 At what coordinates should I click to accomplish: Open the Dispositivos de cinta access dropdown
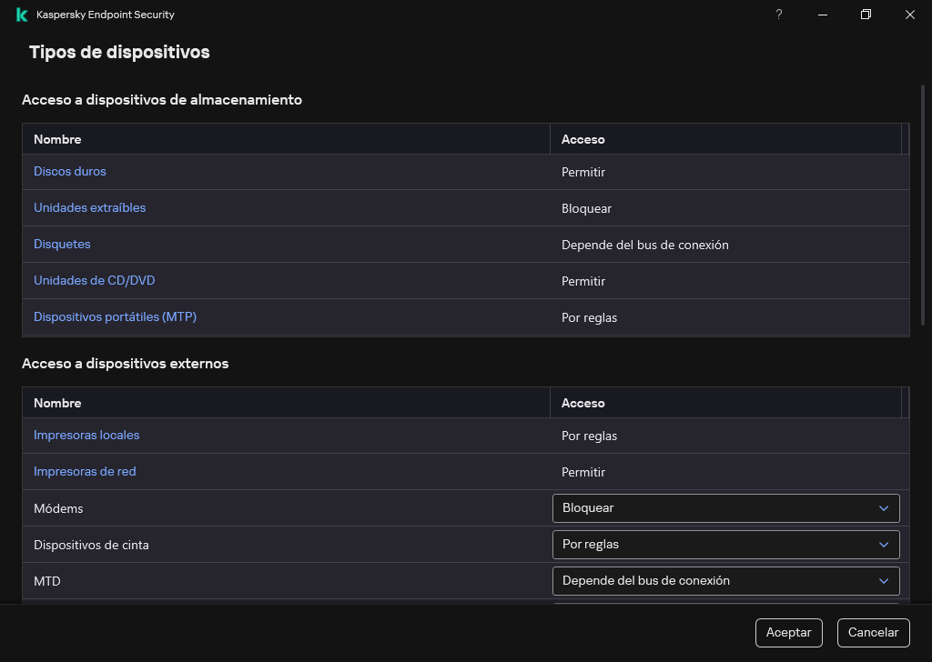pyautogui.click(x=724, y=544)
